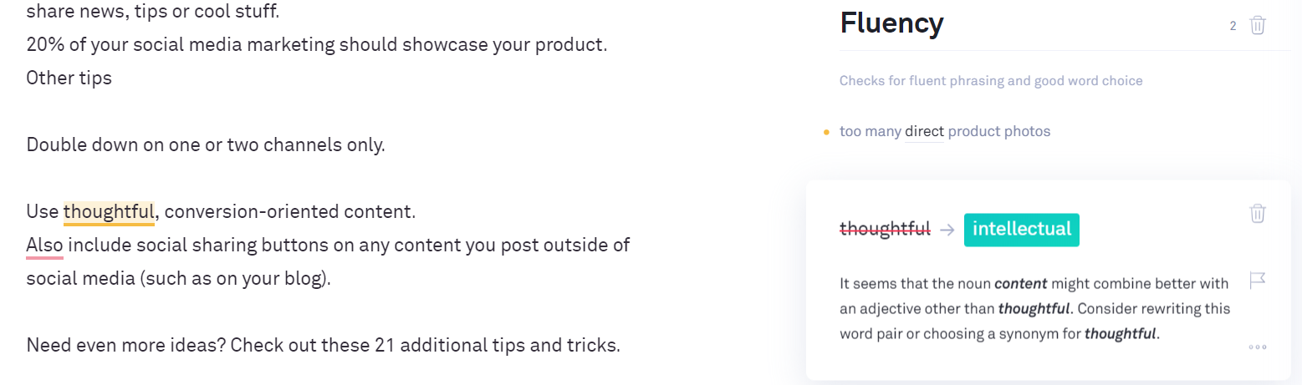This screenshot has width=1302, height=385.
Task: Accept the 'intellectual' replacement
Action: pyautogui.click(x=1021, y=230)
